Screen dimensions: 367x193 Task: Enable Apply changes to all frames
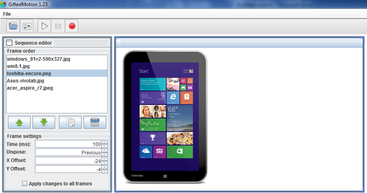[25, 184]
